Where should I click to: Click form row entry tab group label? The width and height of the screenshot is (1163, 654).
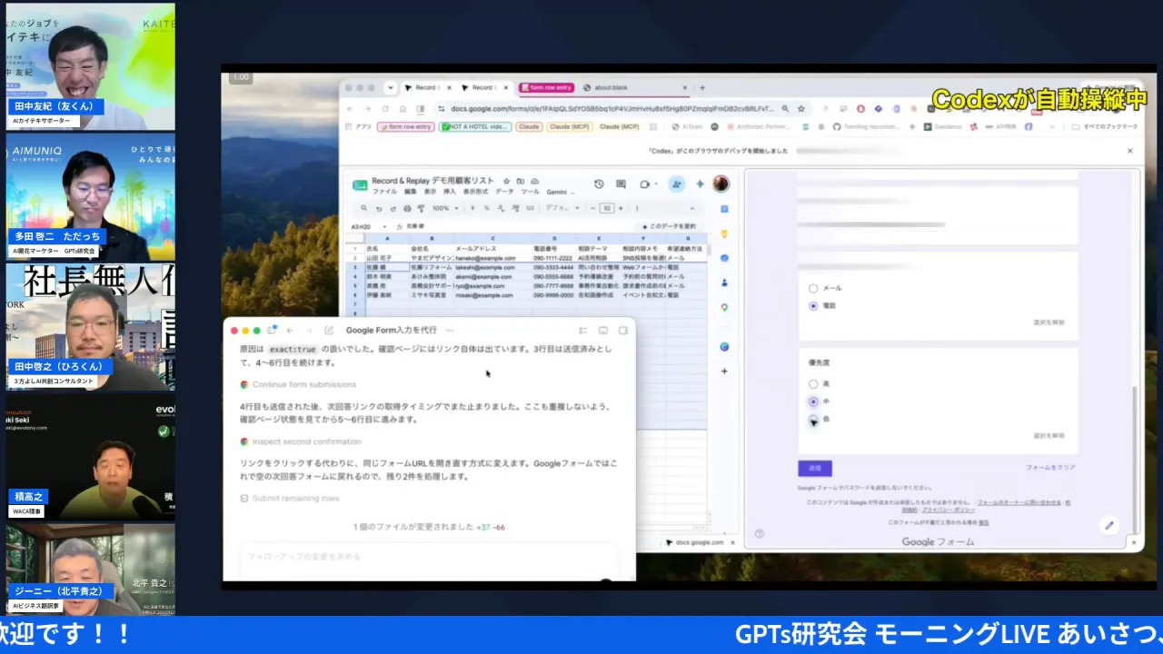[x=547, y=87]
